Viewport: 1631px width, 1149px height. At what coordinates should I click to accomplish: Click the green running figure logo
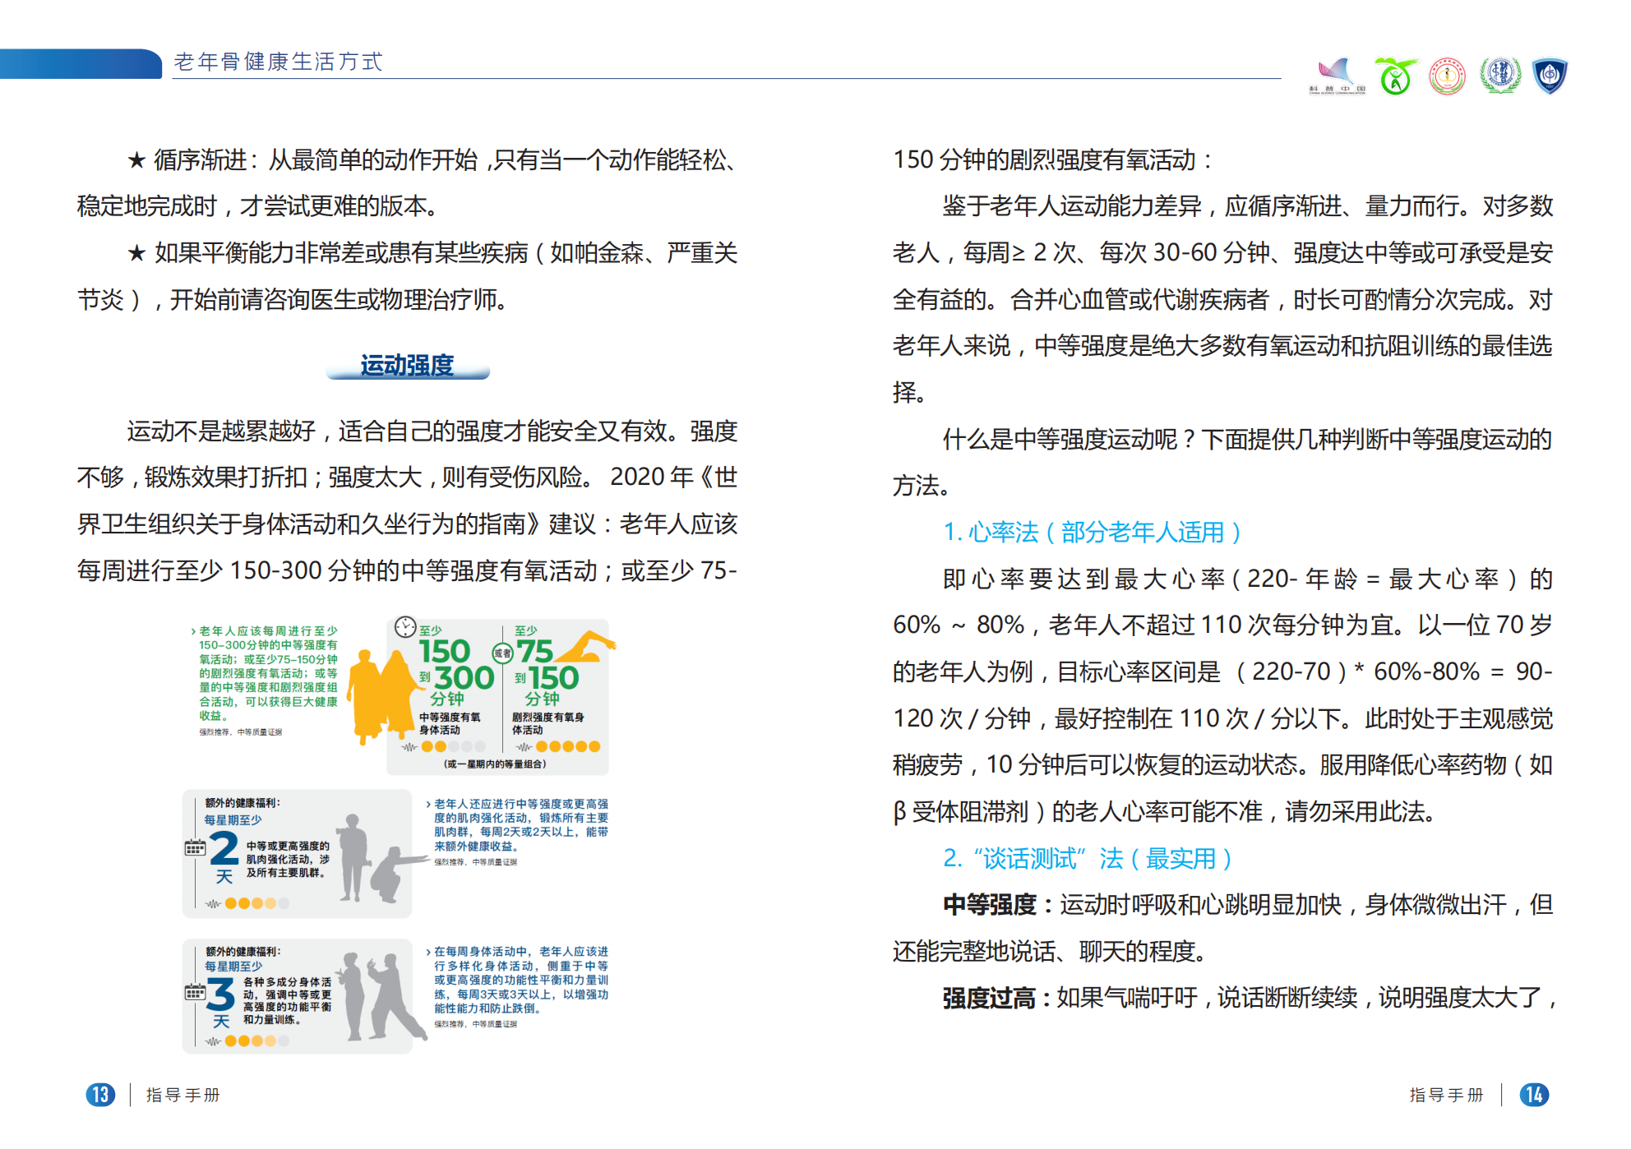(1395, 76)
